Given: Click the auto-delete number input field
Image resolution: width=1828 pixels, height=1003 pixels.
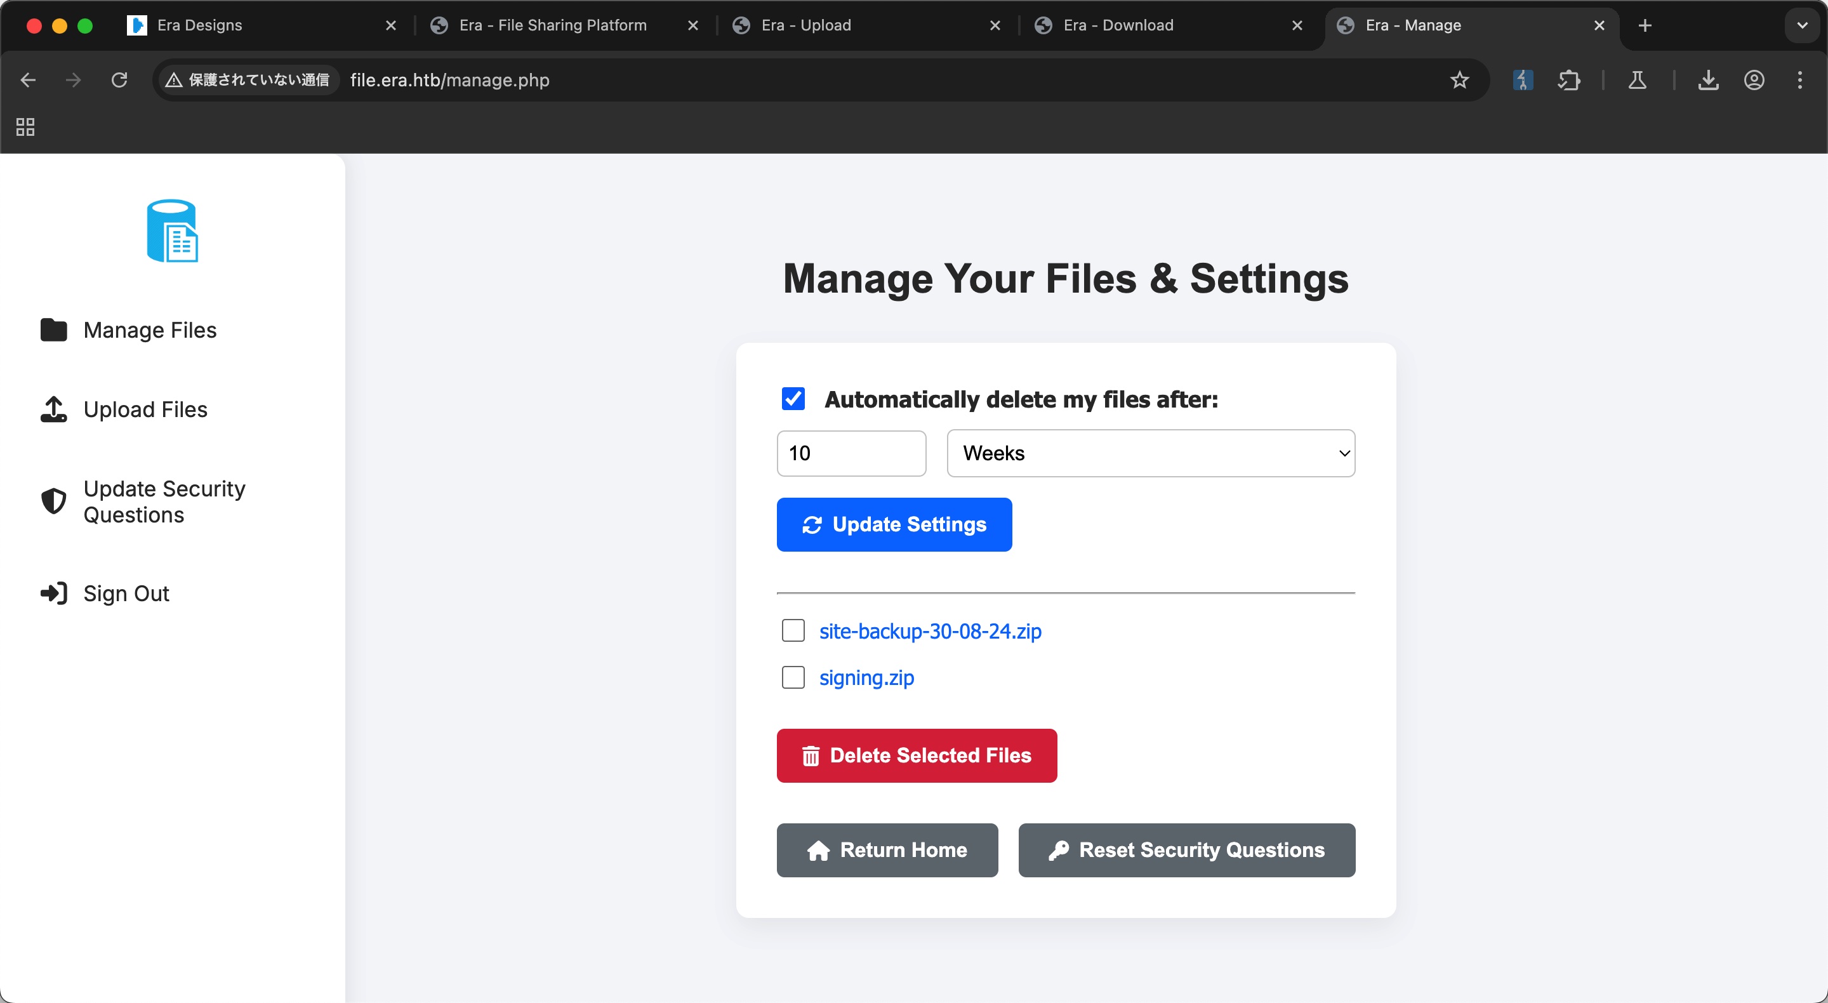Looking at the screenshot, I should [x=851, y=453].
